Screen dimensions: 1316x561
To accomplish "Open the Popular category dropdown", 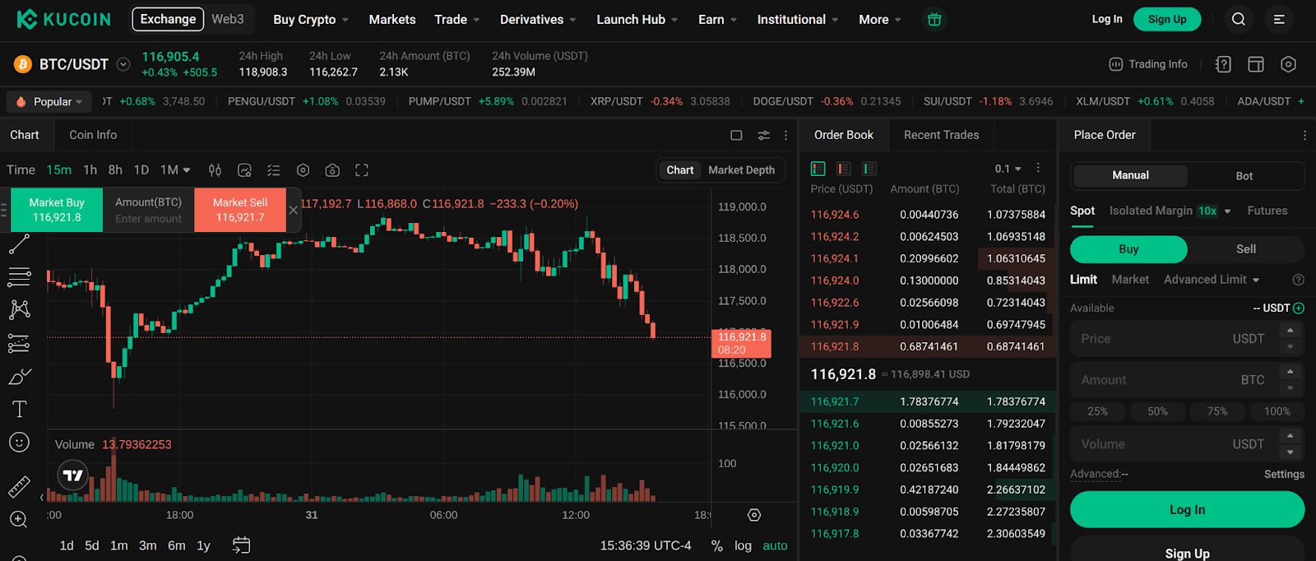I will coord(49,102).
